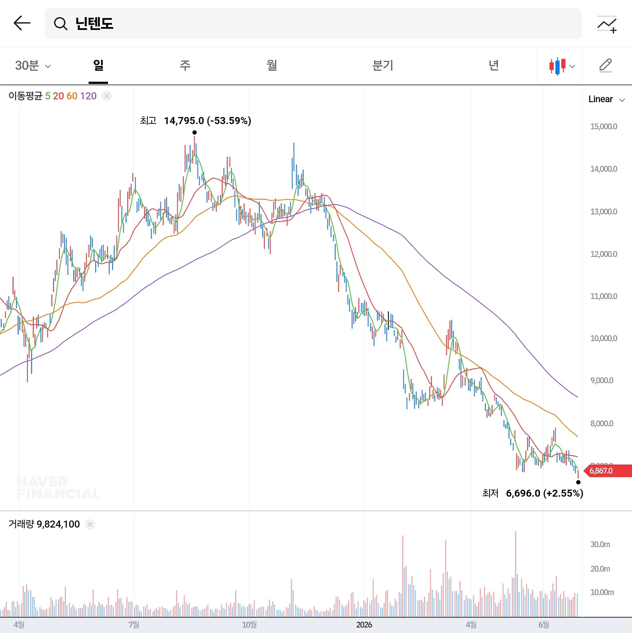This screenshot has width=632, height=633.
Task: Switch to the 년 yearly tab
Action: pos(493,65)
